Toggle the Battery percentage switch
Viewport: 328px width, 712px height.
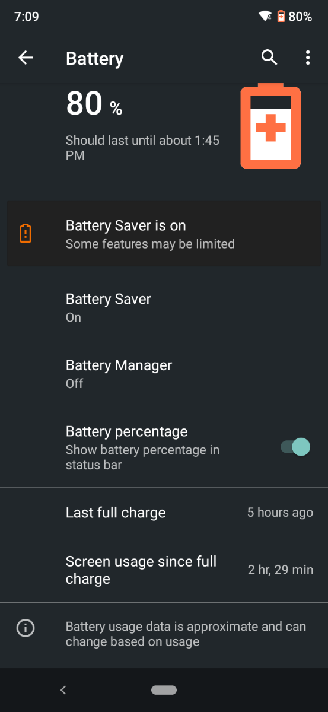point(295,447)
